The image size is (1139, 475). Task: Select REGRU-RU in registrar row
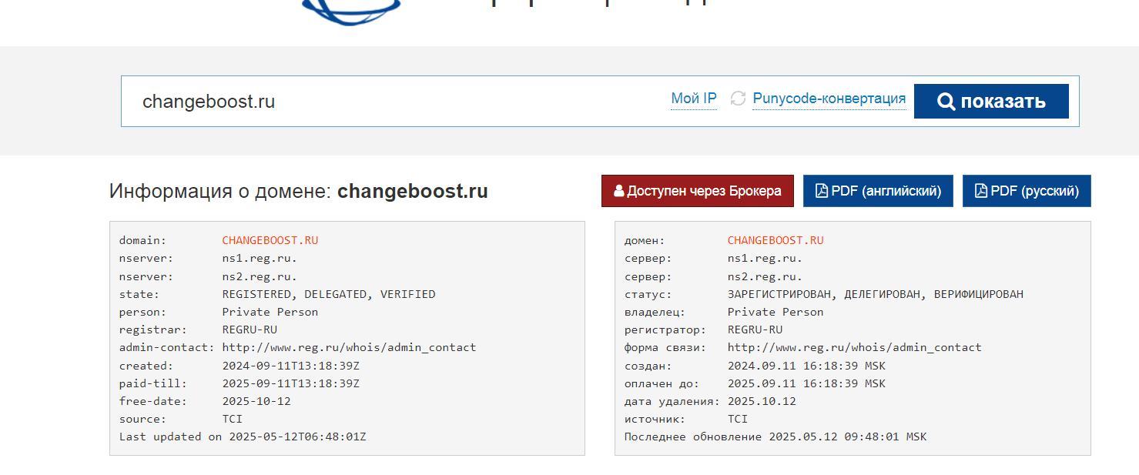click(250, 329)
